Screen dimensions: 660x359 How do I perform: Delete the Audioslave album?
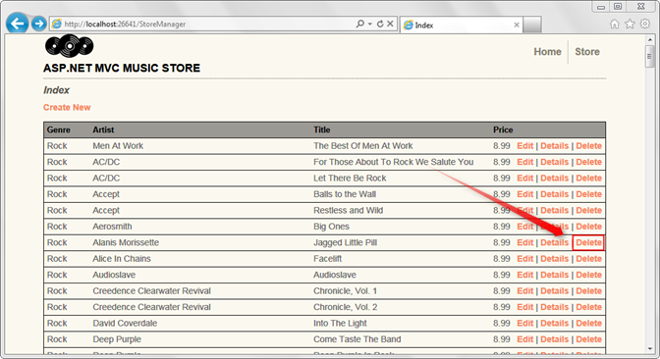[x=589, y=275]
